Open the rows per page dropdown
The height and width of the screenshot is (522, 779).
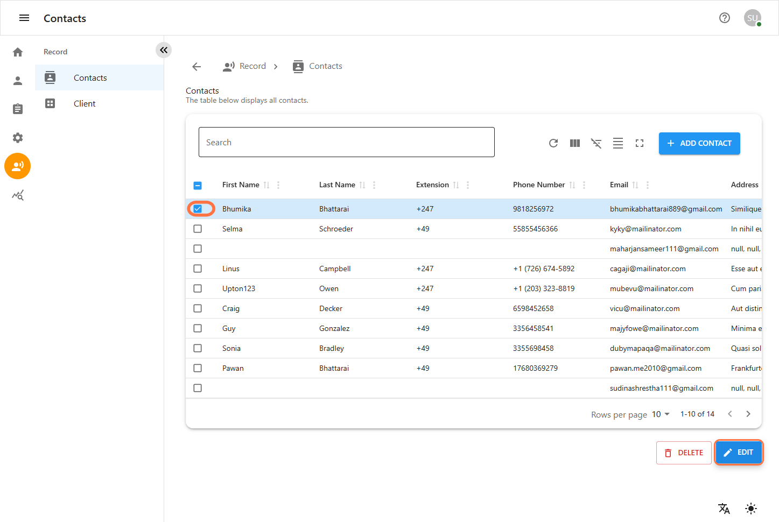pyautogui.click(x=661, y=414)
